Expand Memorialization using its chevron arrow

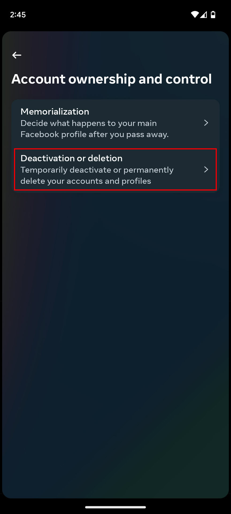pos(206,123)
